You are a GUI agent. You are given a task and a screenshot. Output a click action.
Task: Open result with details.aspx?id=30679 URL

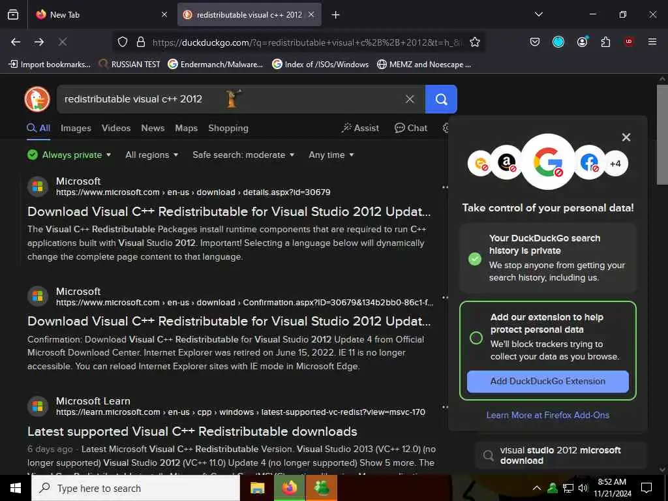pos(229,212)
